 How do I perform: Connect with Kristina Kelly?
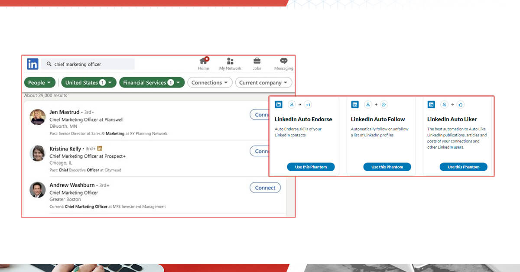260,151
